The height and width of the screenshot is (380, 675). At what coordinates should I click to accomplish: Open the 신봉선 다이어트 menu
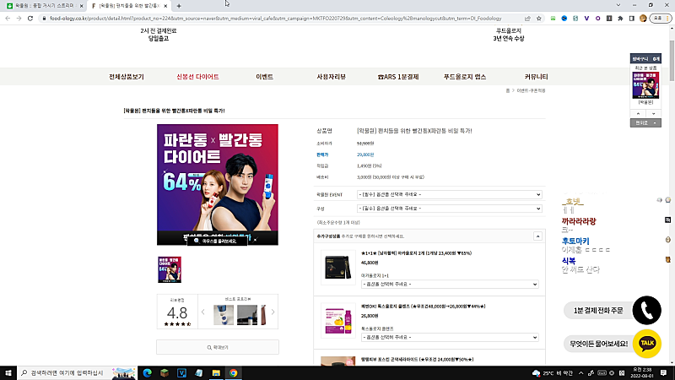point(197,76)
